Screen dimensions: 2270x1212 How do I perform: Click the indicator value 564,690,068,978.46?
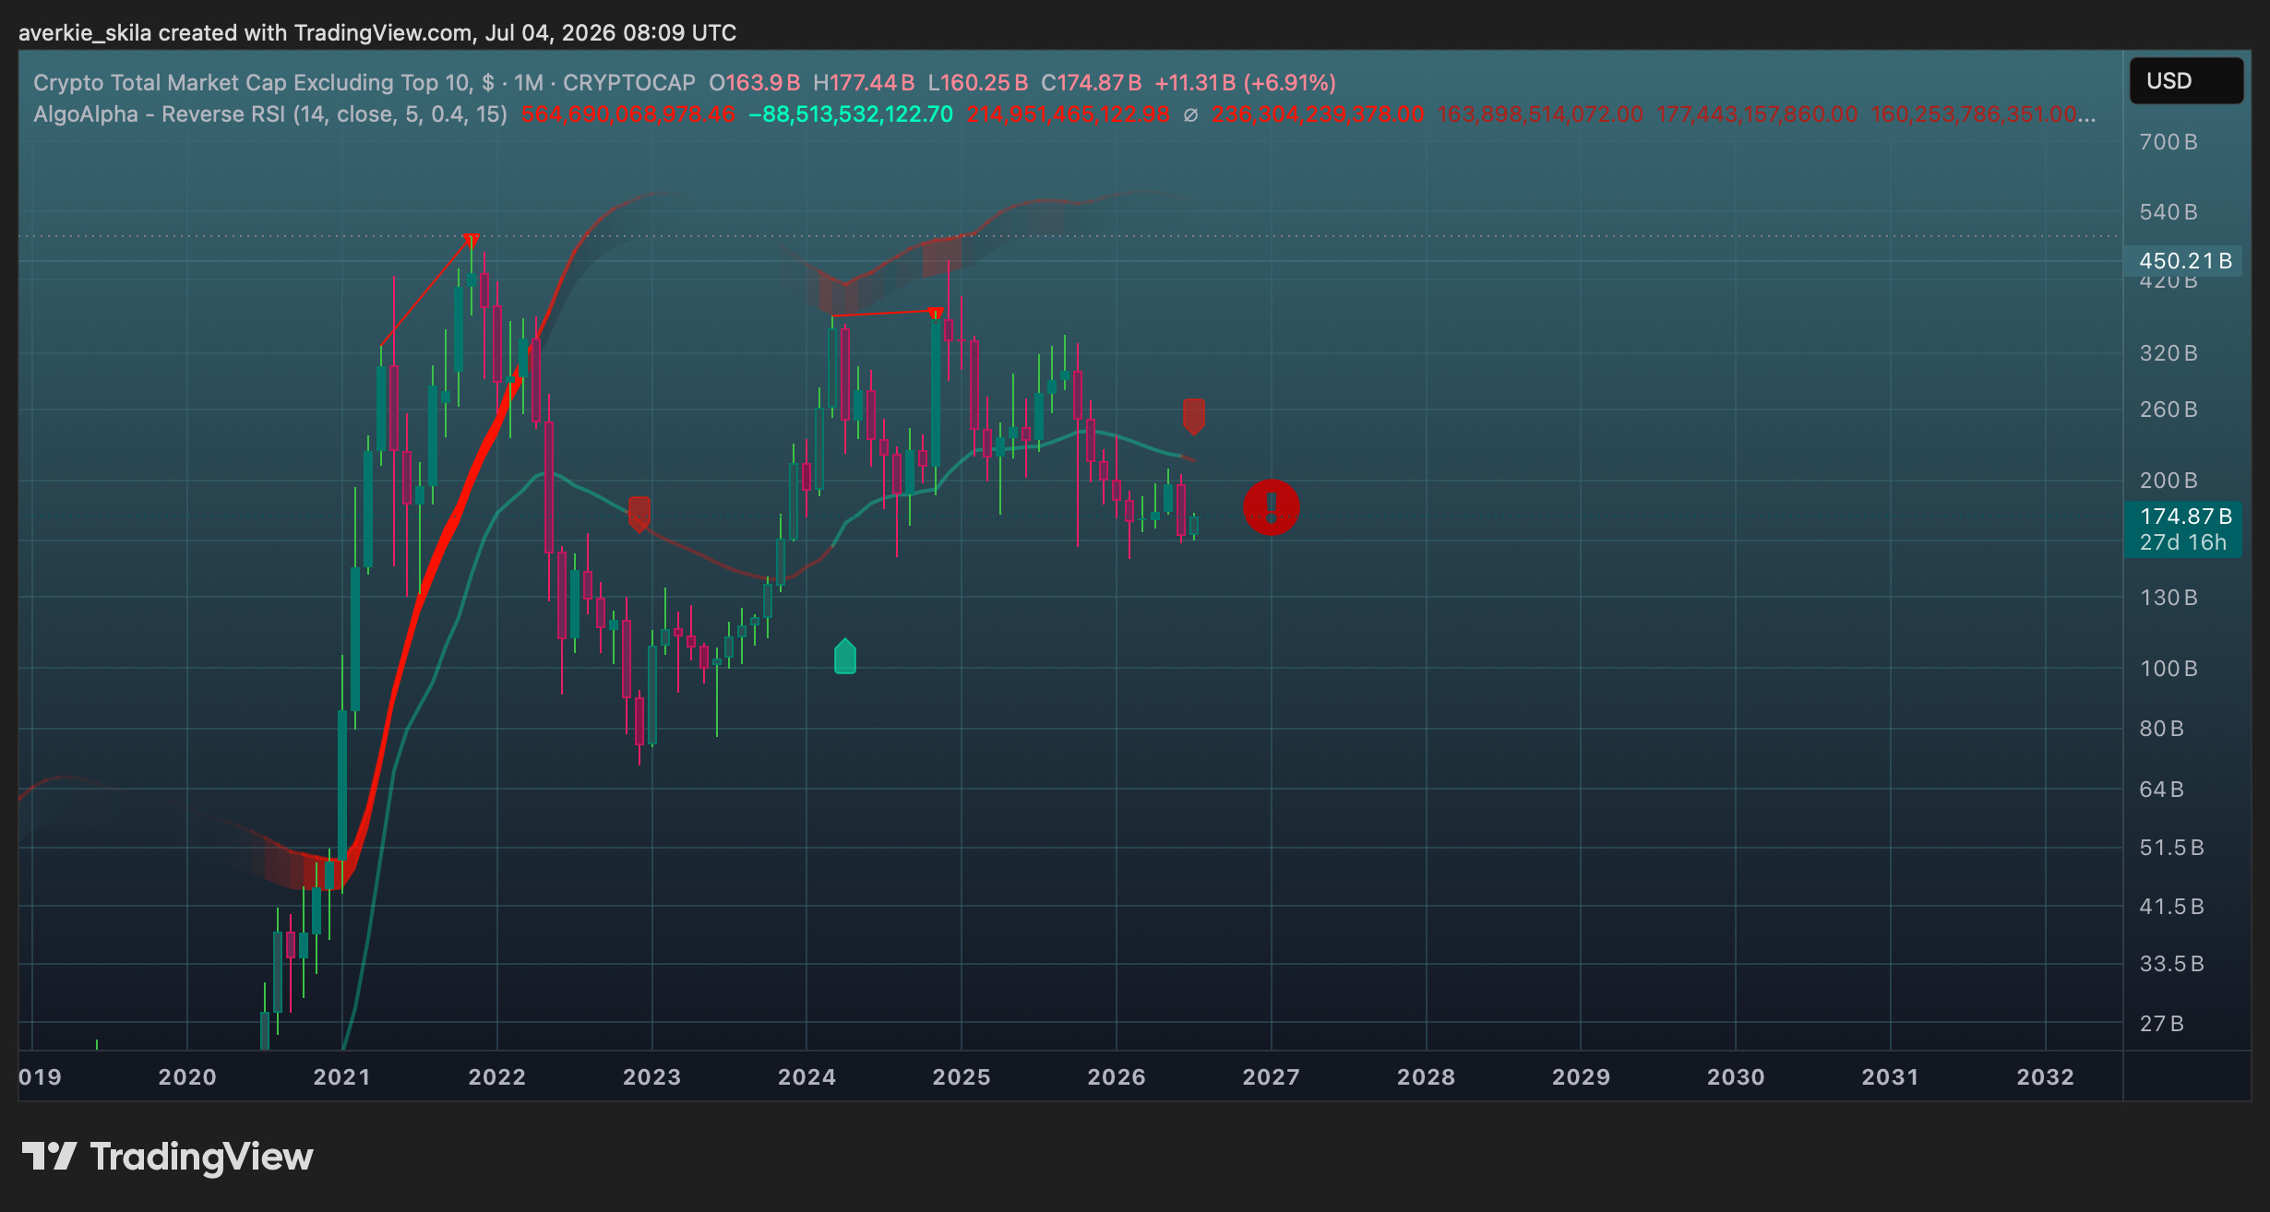coord(628,114)
